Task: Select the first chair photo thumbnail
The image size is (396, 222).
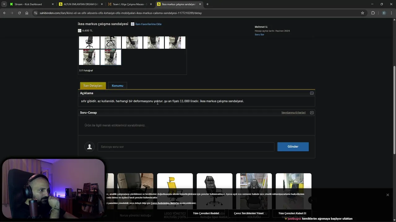Action: click(89, 43)
